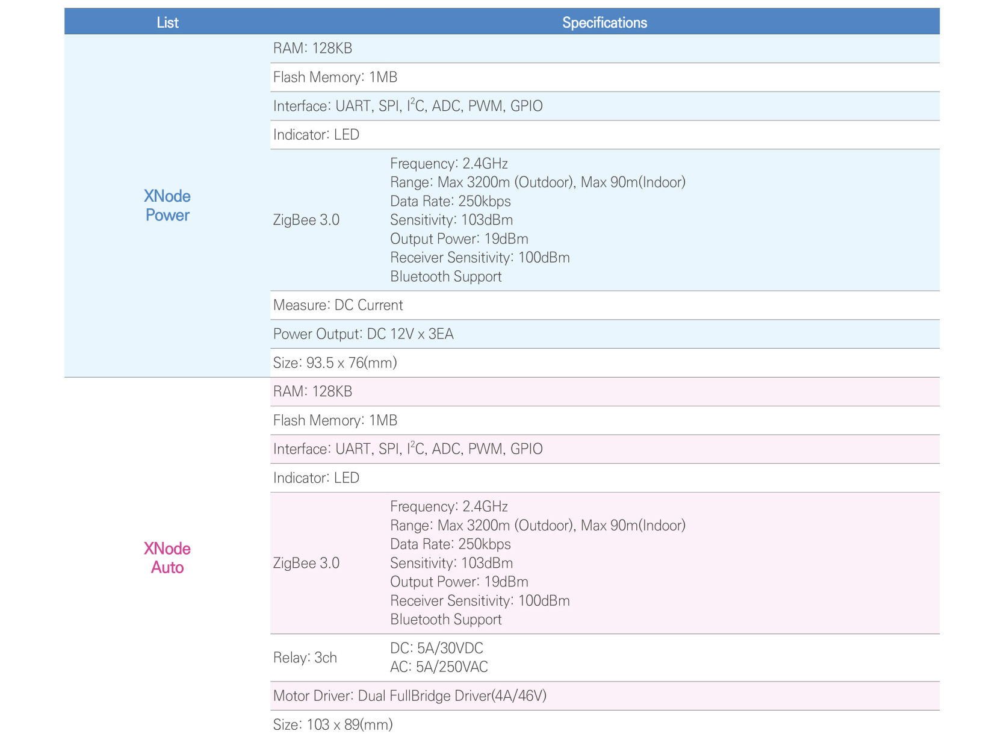The height and width of the screenshot is (734, 1004).
Task: Click the Specifications column header
Action: 604,22
